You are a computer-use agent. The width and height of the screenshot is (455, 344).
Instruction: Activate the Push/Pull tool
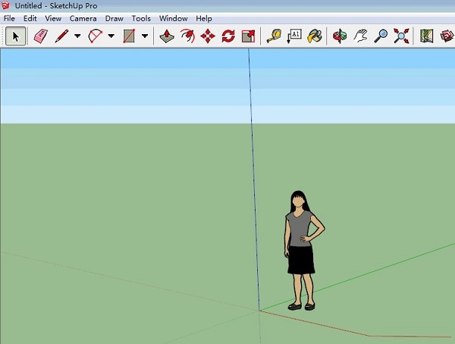pos(167,36)
